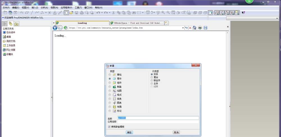Click the Zoom In magnifier icon
This screenshot has height=137, width=281.
click(x=163, y=13)
